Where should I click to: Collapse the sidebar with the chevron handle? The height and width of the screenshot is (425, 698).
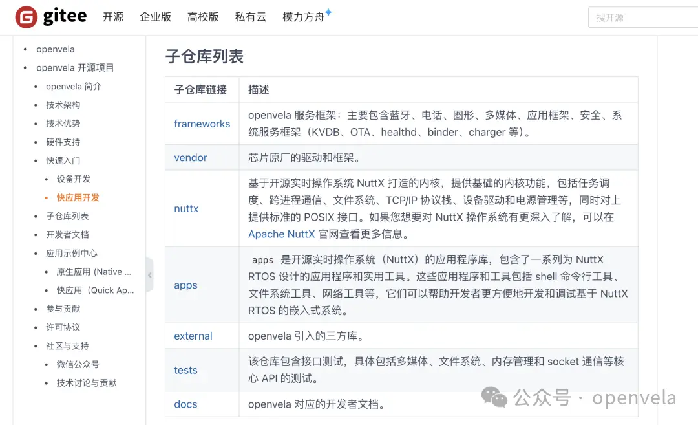pyautogui.click(x=149, y=275)
